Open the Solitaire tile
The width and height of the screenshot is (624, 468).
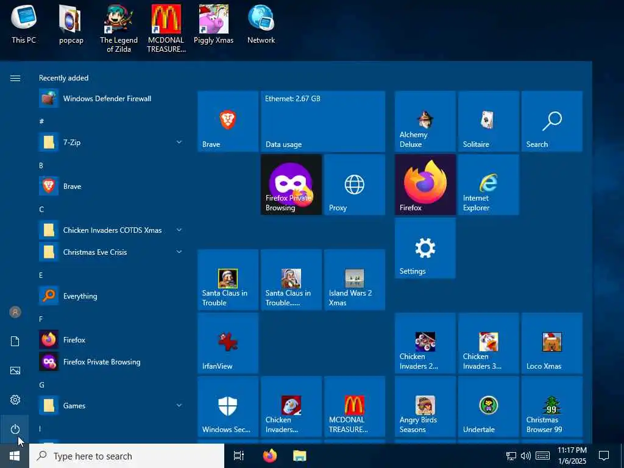coord(488,121)
